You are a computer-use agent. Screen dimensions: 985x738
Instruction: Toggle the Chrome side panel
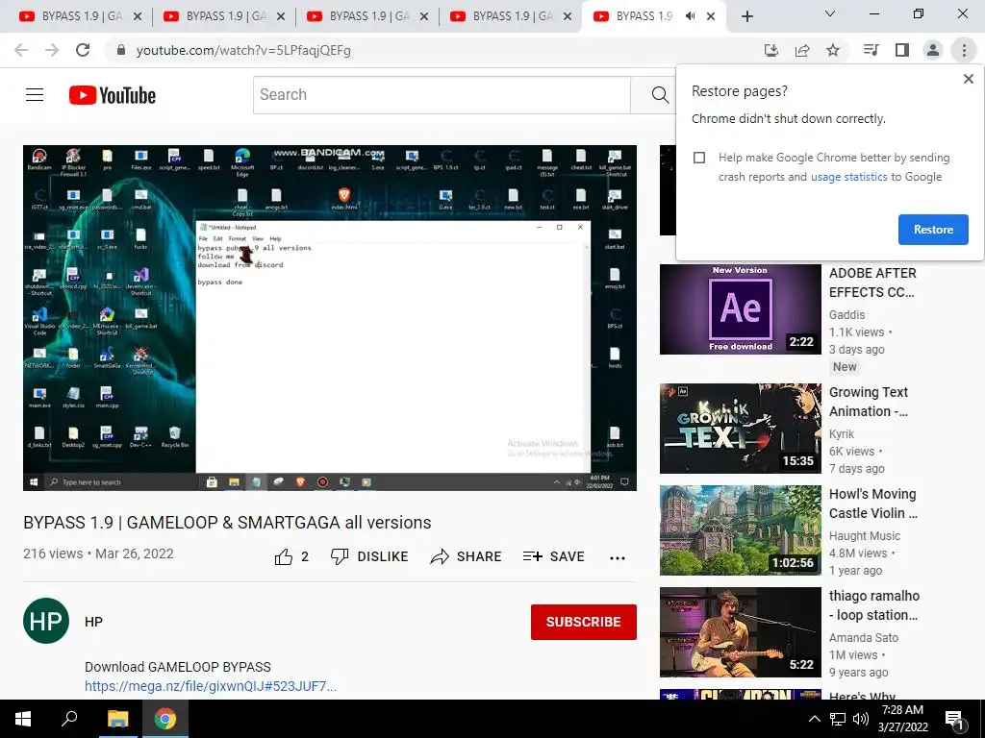[x=902, y=50]
